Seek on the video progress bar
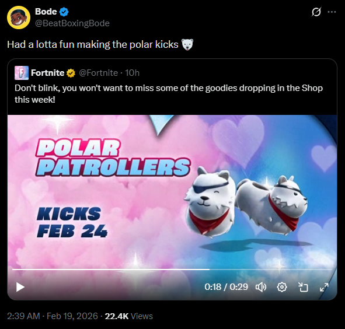 (x=172, y=269)
